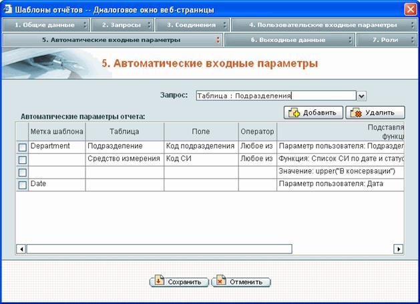Click the horizontal scrollbar thumb

pos(160,249)
